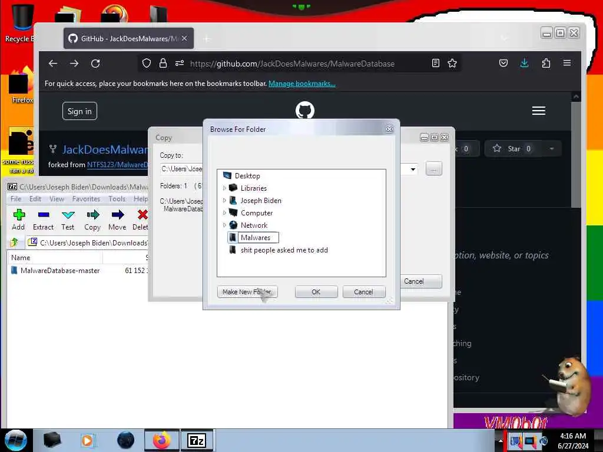Screen dimensions: 603x452
Task: Select Desktop in the folder tree
Action: pyautogui.click(x=247, y=176)
